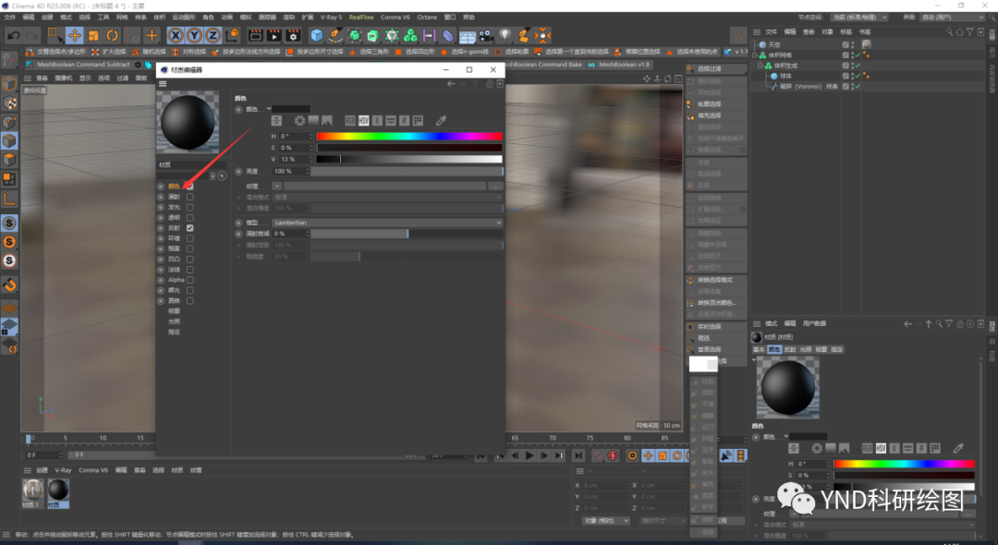The height and width of the screenshot is (545, 998).
Task: Open the Octane menu
Action: [x=427, y=18]
